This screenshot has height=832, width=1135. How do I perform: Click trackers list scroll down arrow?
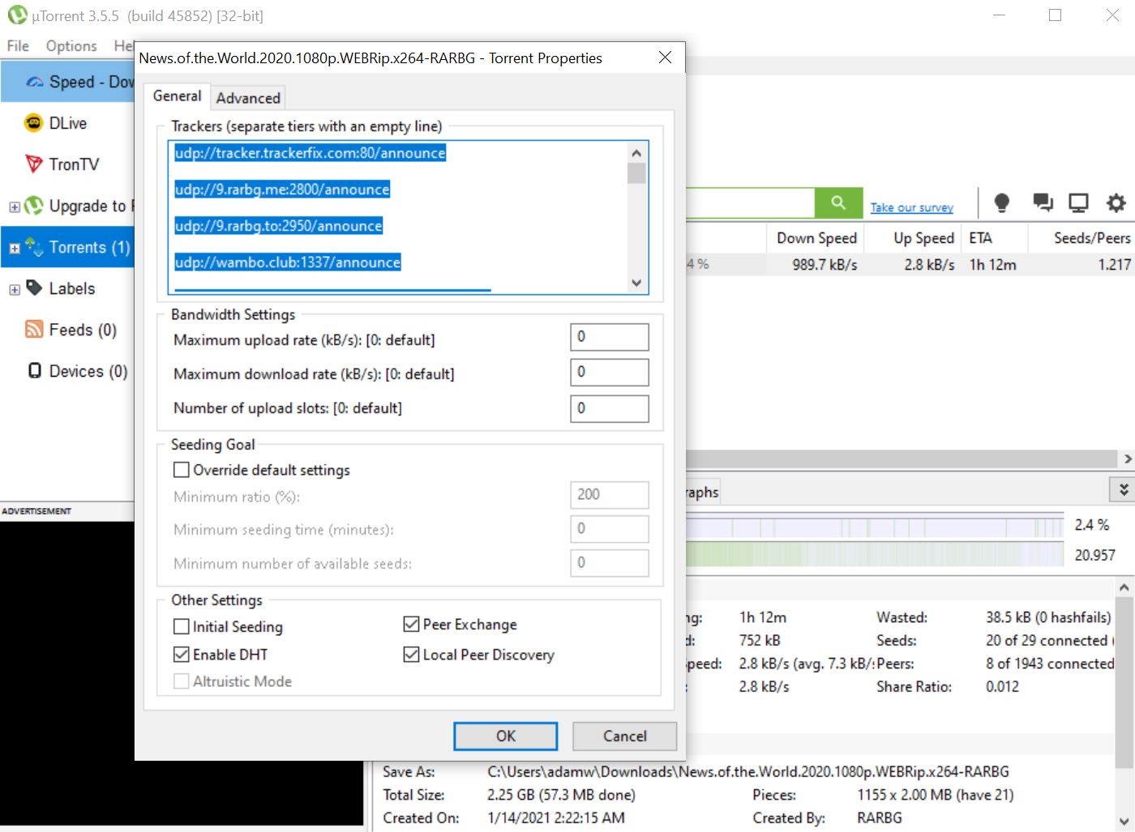[636, 283]
